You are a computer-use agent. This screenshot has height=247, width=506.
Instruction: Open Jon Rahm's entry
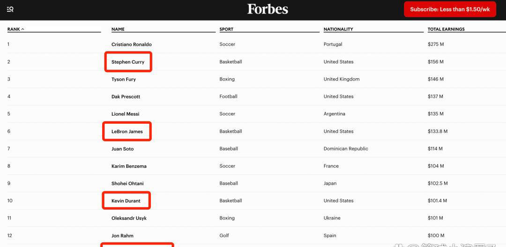[122, 236]
